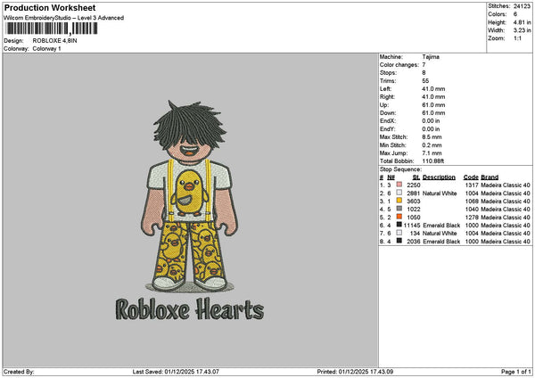The height and width of the screenshot is (378, 535).
Task: Select the Total Bobbin value '110.88ft'
Action: tap(433, 161)
